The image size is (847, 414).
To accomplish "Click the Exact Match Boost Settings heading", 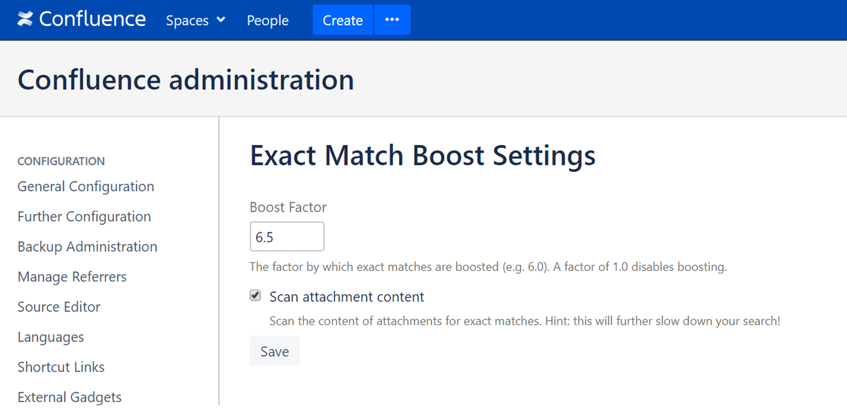I will [423, 155].
